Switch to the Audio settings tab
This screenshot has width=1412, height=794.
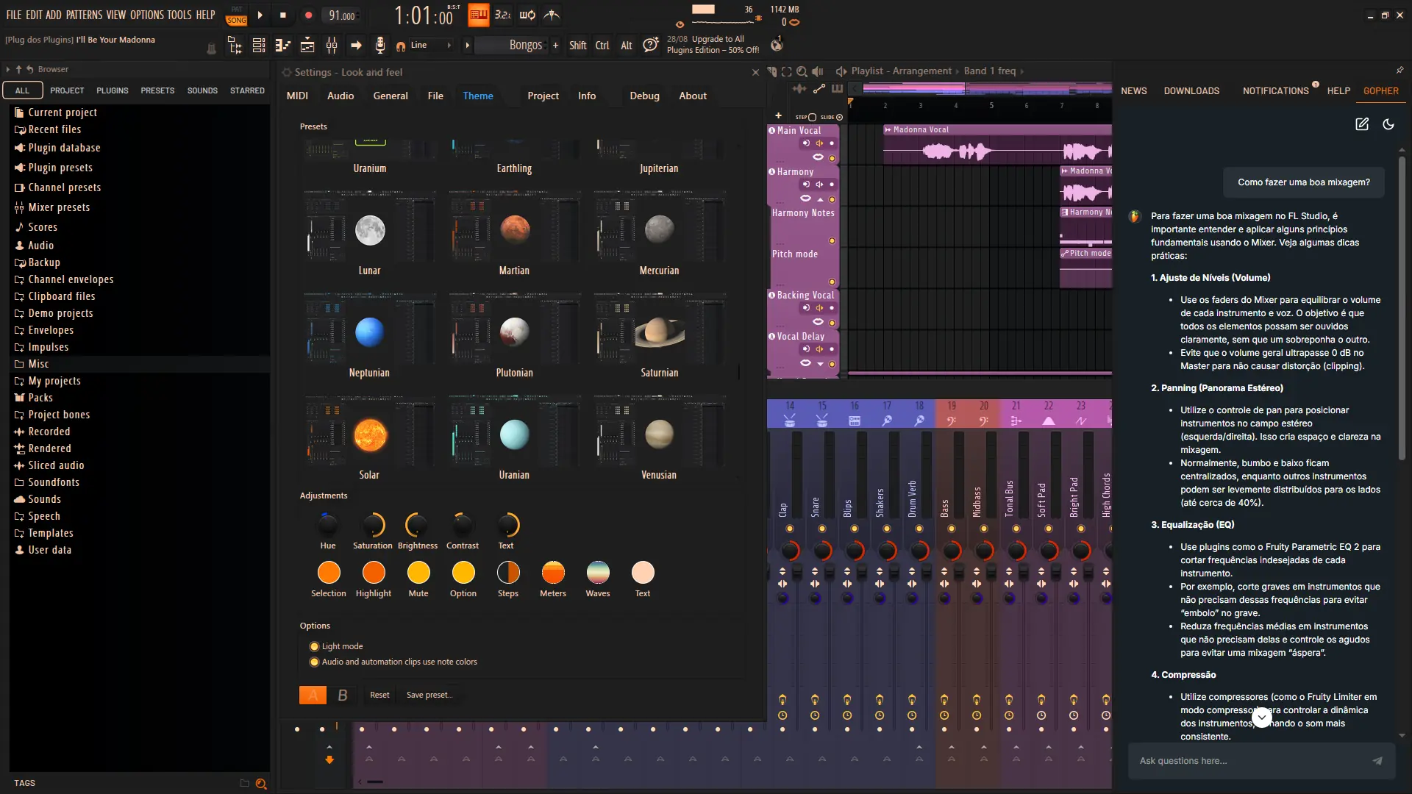click(340, 96)
